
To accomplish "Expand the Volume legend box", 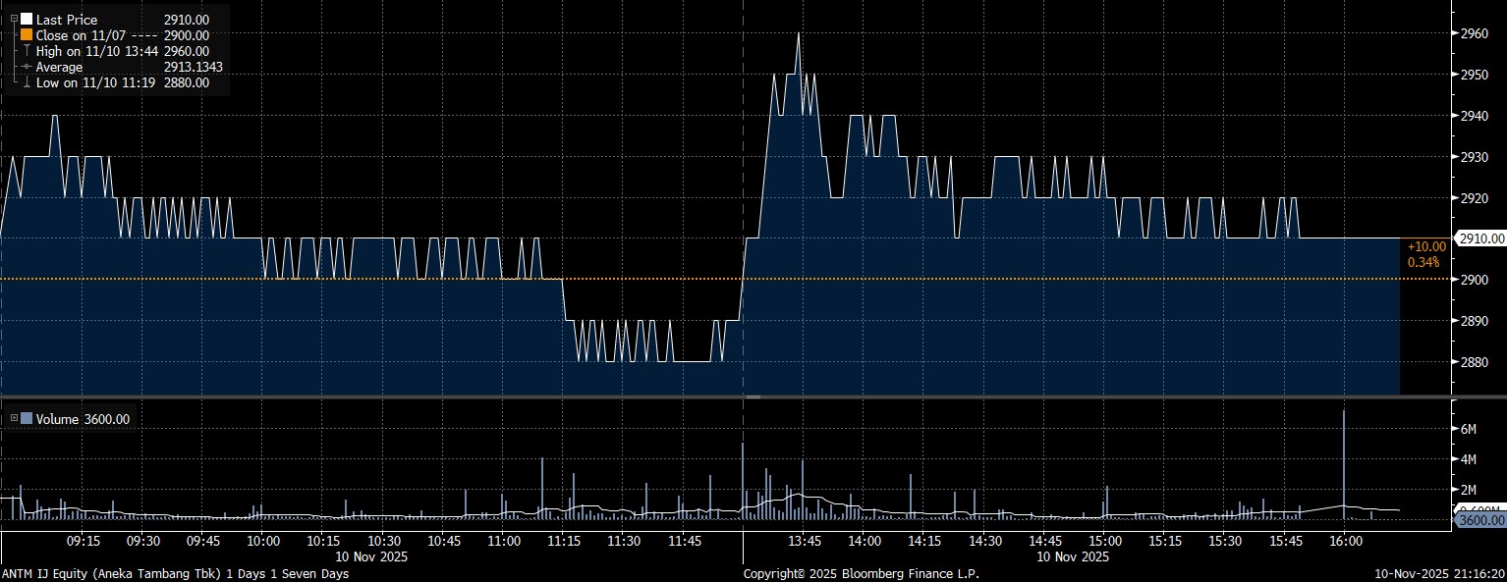I will (x=14, y=419).
